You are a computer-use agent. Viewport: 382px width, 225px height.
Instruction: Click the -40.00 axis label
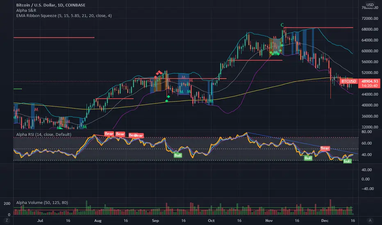(x=367, y=189)
